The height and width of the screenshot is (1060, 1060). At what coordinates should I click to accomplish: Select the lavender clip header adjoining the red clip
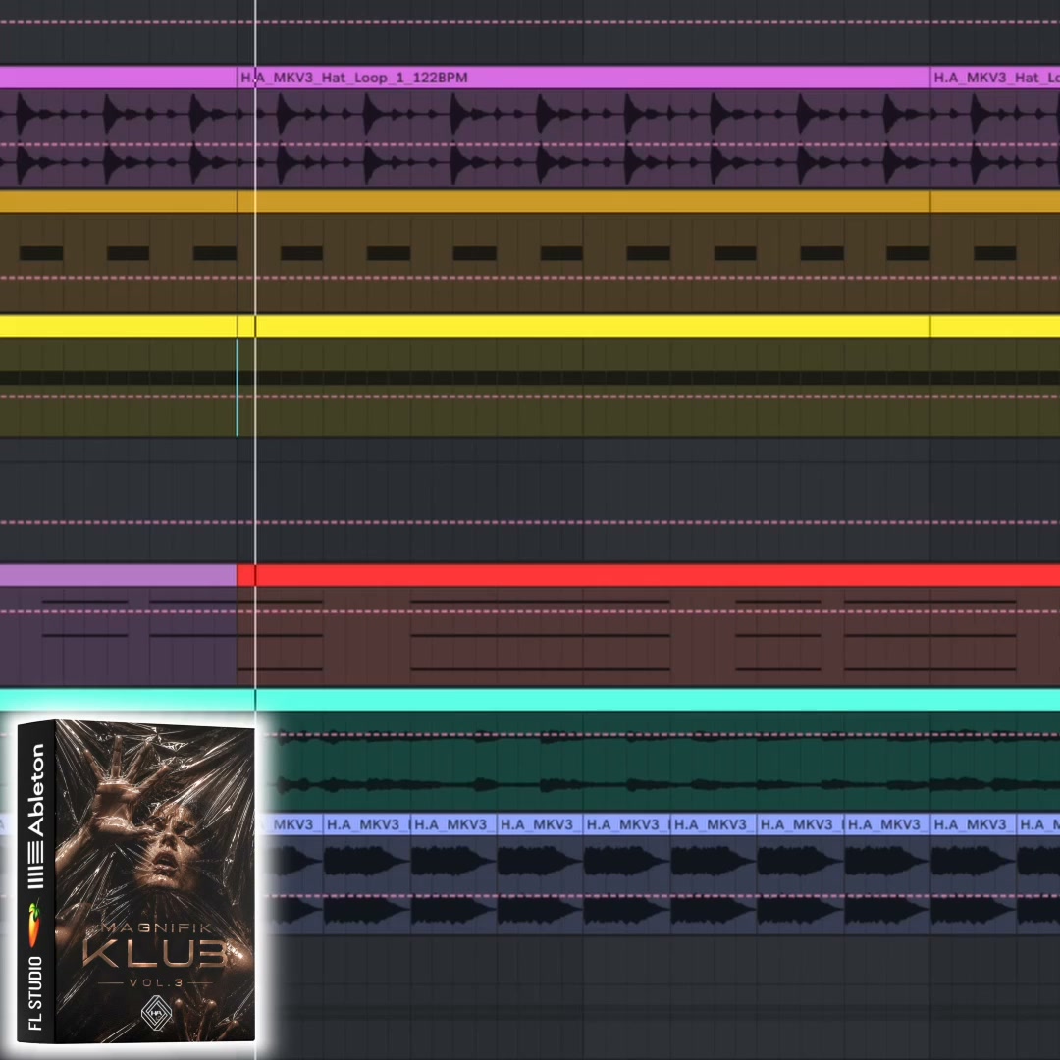(x=119, y=576)
